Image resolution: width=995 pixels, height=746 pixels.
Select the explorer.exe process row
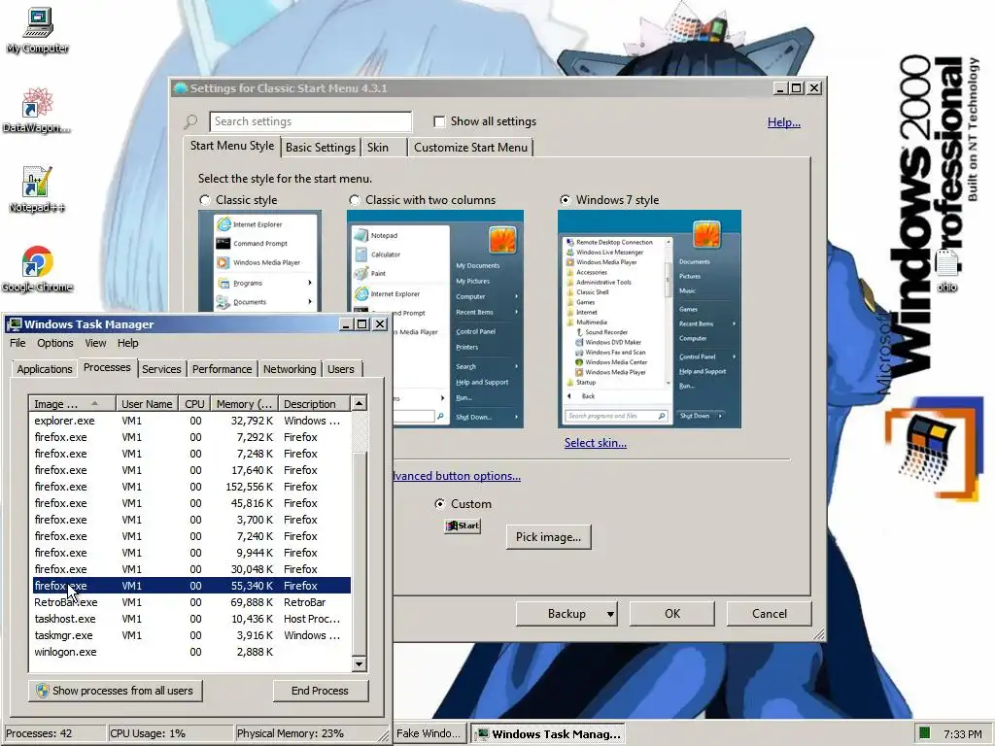(x=191, y=421)
